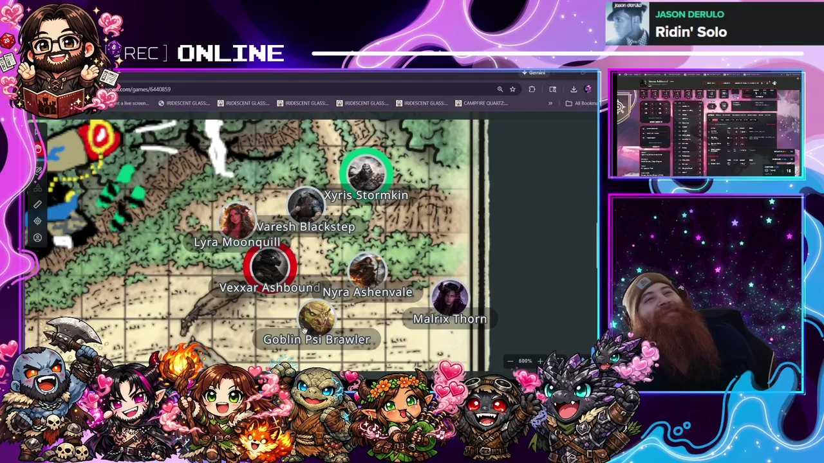This screenshot has width=824, height=463.
Task: Select the Nyra Ashenvale token
Action: [x=368, y=270]
